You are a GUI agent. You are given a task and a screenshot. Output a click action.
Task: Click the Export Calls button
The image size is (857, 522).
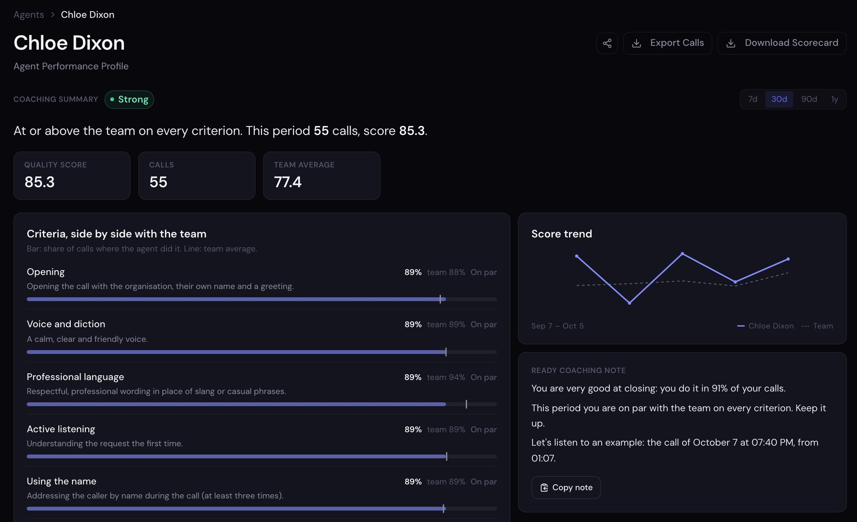(x=667, y=43)
